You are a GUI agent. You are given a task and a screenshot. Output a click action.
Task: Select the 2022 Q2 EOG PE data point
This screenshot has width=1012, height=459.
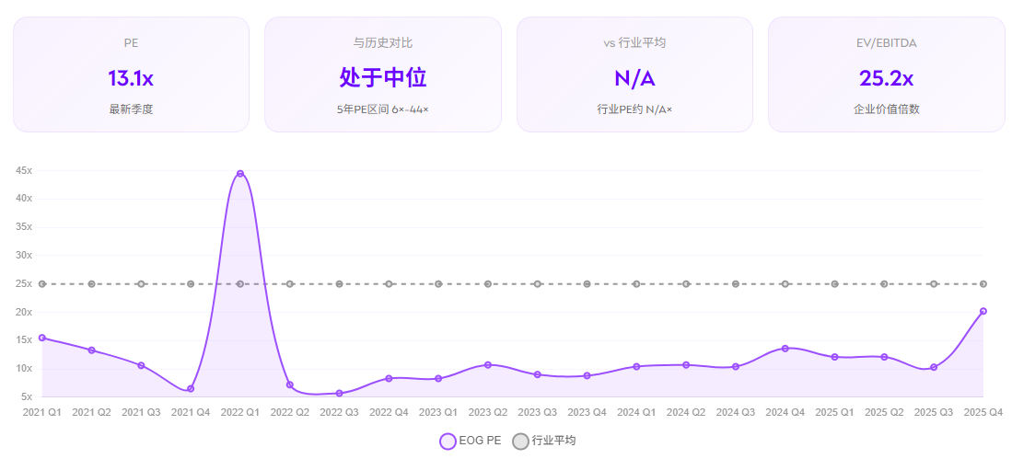click(x=290, y=384)
